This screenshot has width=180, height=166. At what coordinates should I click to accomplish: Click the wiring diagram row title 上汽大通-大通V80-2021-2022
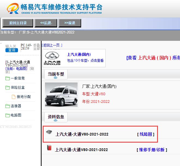(82, 134)
